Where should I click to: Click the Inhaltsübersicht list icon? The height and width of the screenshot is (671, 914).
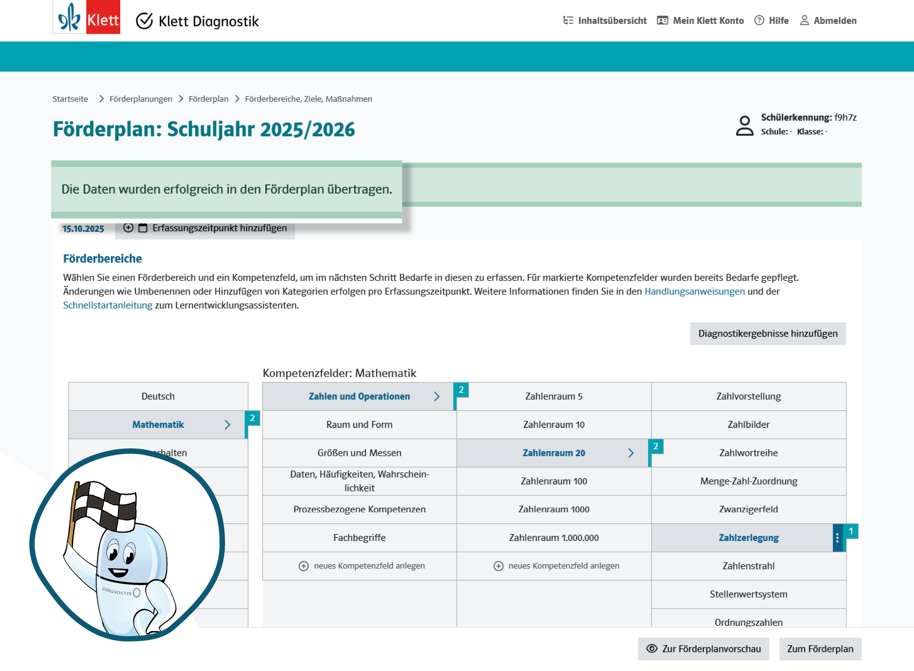[x=568, y=21]
